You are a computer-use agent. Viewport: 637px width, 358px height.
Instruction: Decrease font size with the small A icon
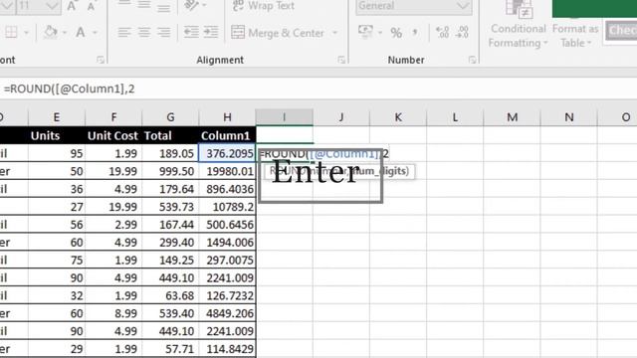tap(91, 6)
